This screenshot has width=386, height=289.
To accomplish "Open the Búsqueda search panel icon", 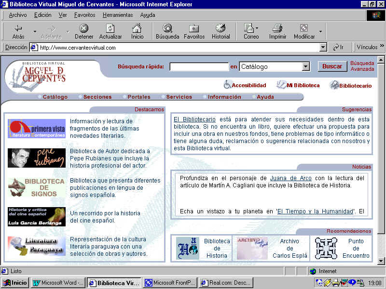I will [167, 32].
